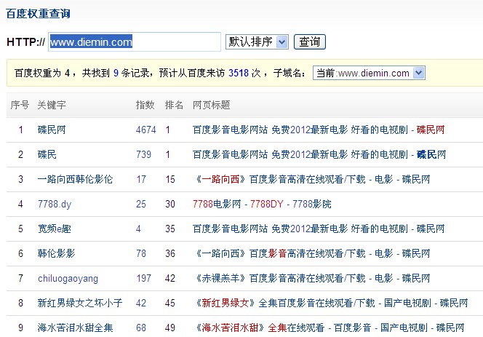Expand the 当前:www.diemin.com subdomain dropdown
This screenshot has height=337, width=483.
[369, 73]
